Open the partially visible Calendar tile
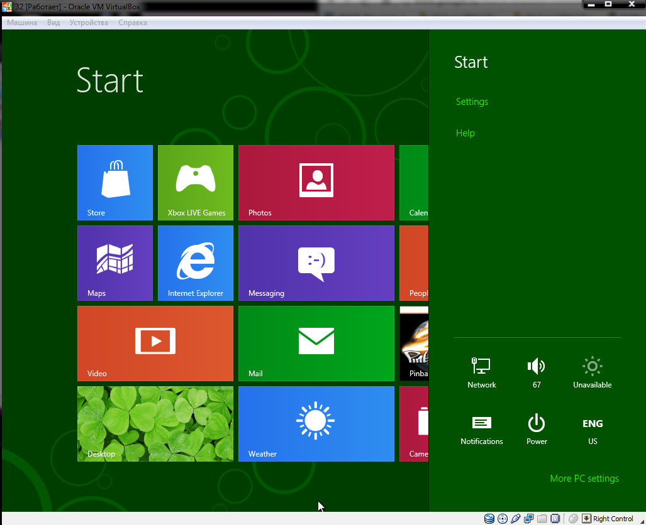The height and width of the screenshot is (525, 646). point(414,183)
